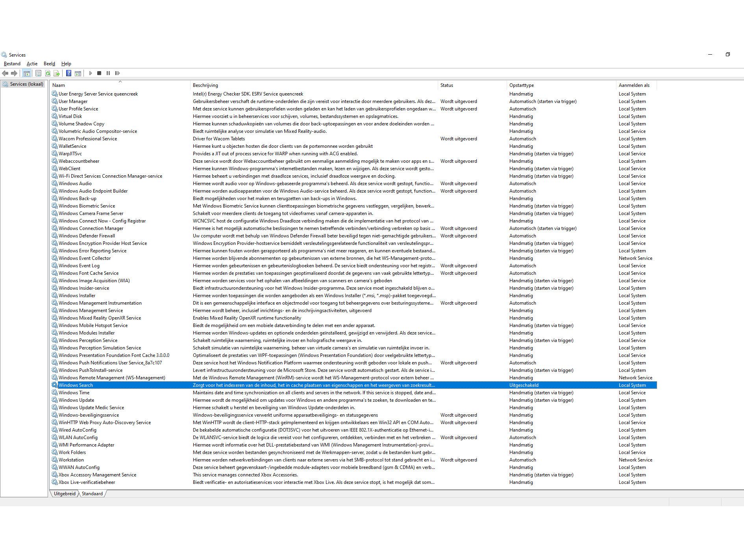Viewport: 744px width, 557px height.
Task: Click the gear icon beside Windows Event Log
Action: click(55, 266)
